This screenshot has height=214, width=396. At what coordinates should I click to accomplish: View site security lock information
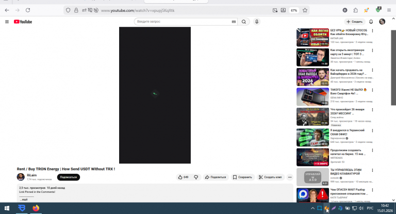76,10
